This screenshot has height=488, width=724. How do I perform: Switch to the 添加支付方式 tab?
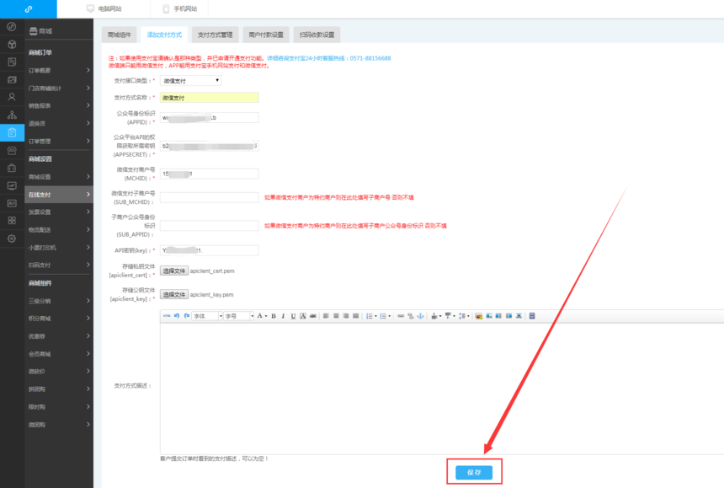tap(164, 35)
